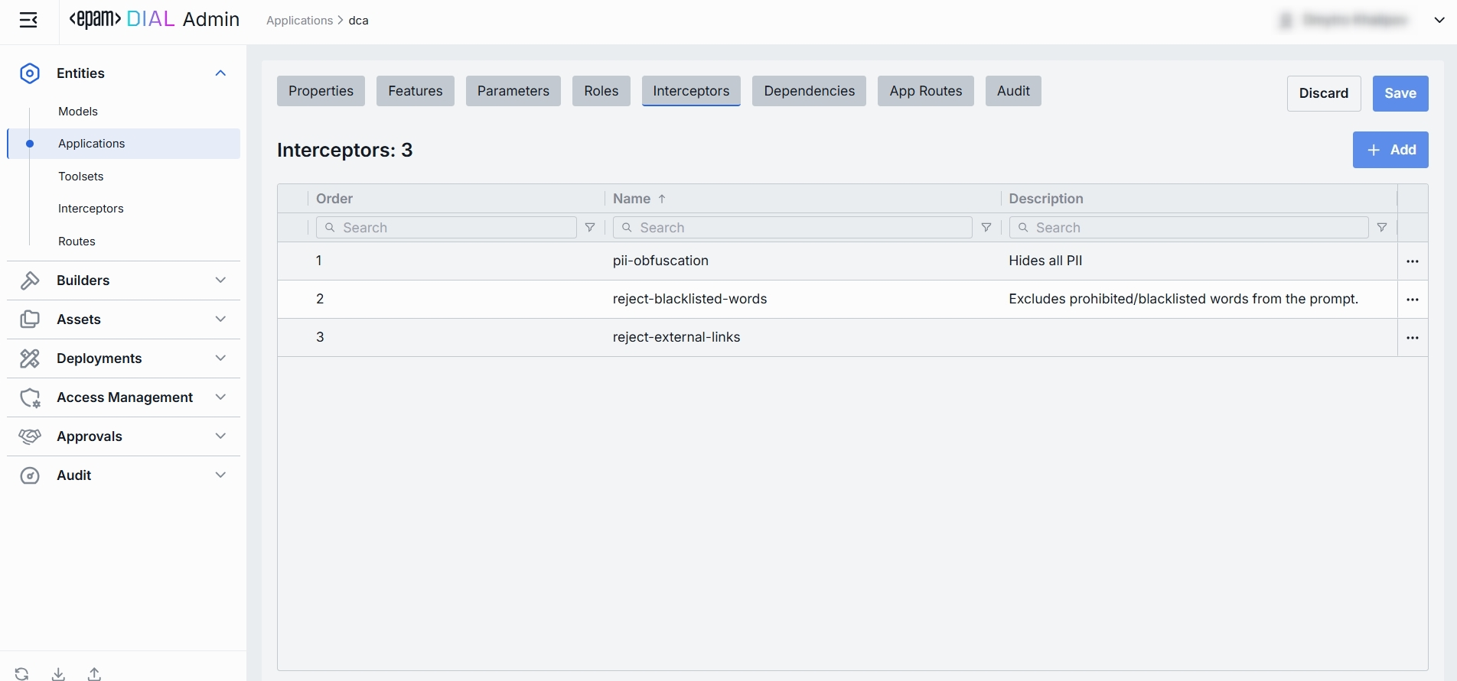Screen dimensions: 1457x681
Task: Collapse the Entities section
Action: pos(220,73)
